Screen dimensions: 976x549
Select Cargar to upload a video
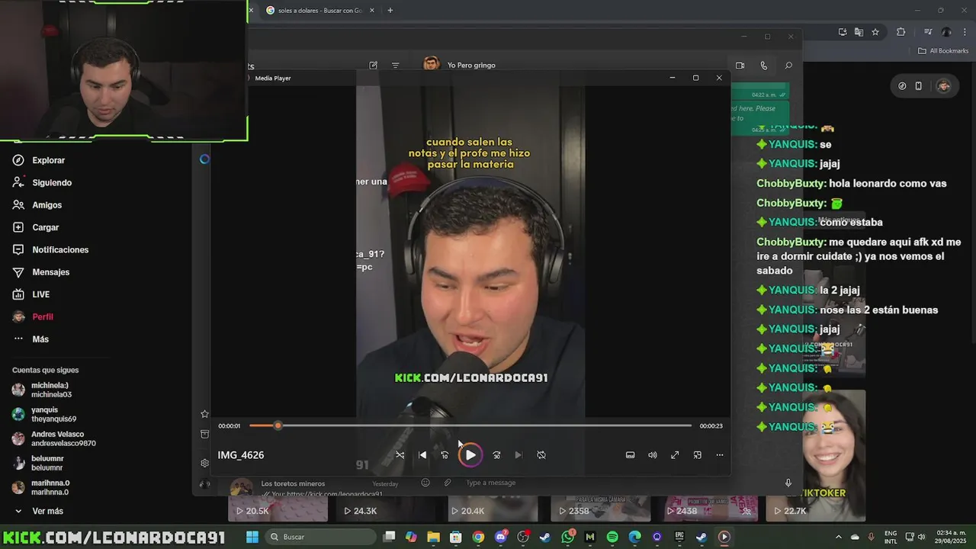click(x=45, y=227)
